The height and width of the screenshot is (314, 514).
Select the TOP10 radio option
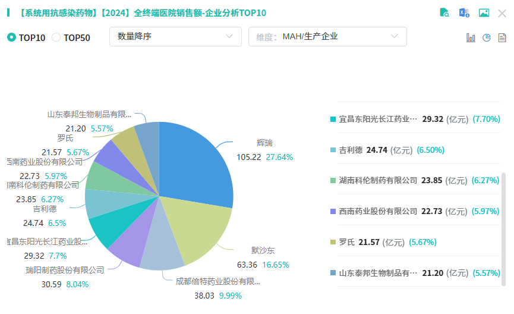point(11,37)
